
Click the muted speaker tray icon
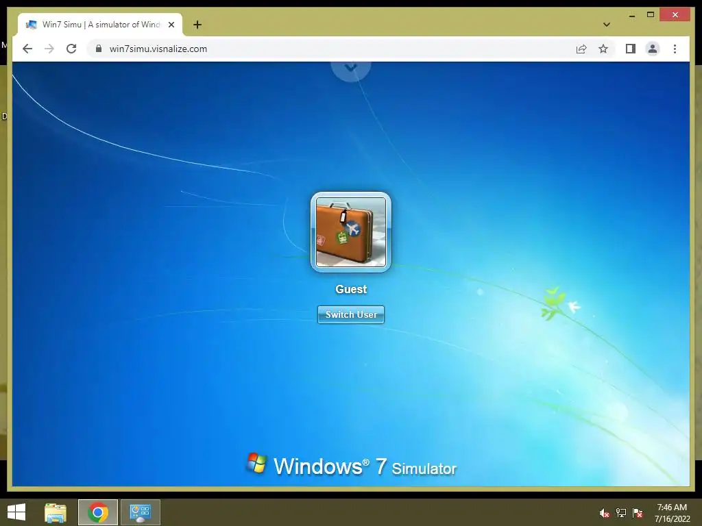[605, 512]
